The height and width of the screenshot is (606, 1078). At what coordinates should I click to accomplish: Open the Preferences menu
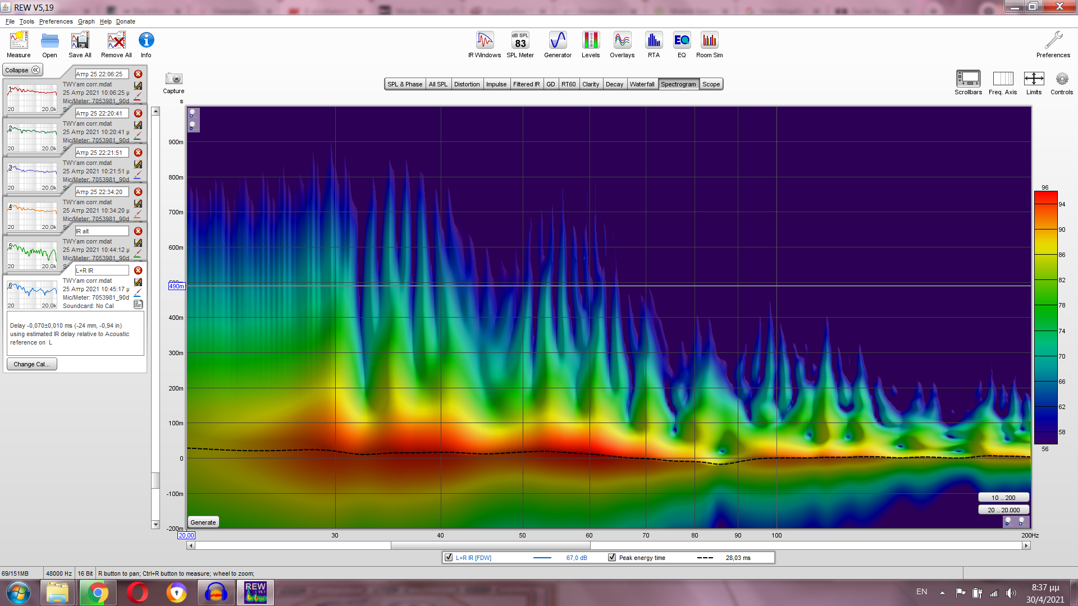pos(56,21)
